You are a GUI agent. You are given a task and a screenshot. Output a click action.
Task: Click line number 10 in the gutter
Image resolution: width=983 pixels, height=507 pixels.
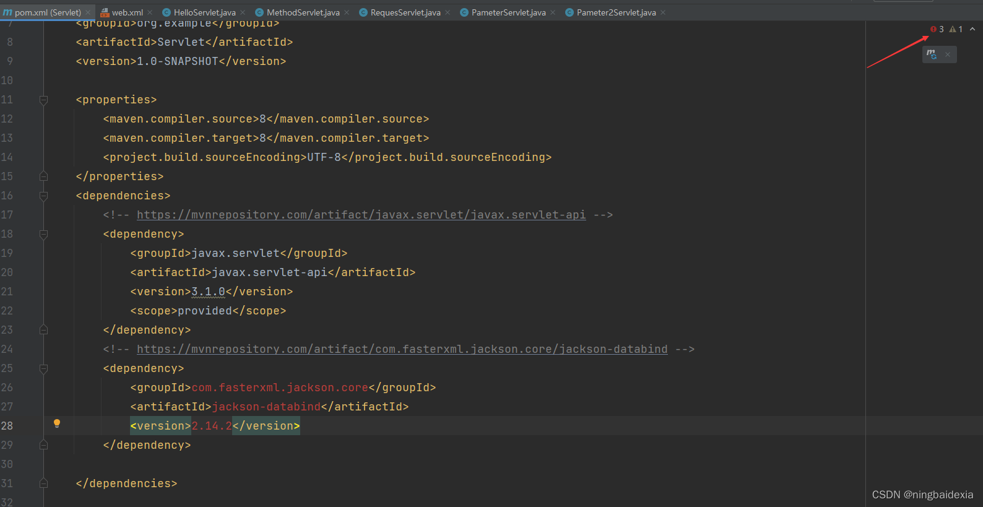point(7,80)
